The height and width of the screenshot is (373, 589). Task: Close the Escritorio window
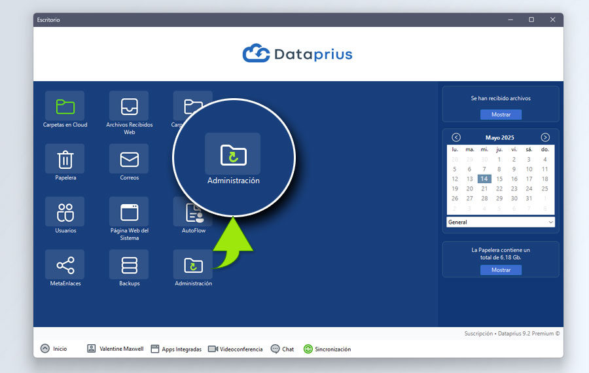pos(552,20)
